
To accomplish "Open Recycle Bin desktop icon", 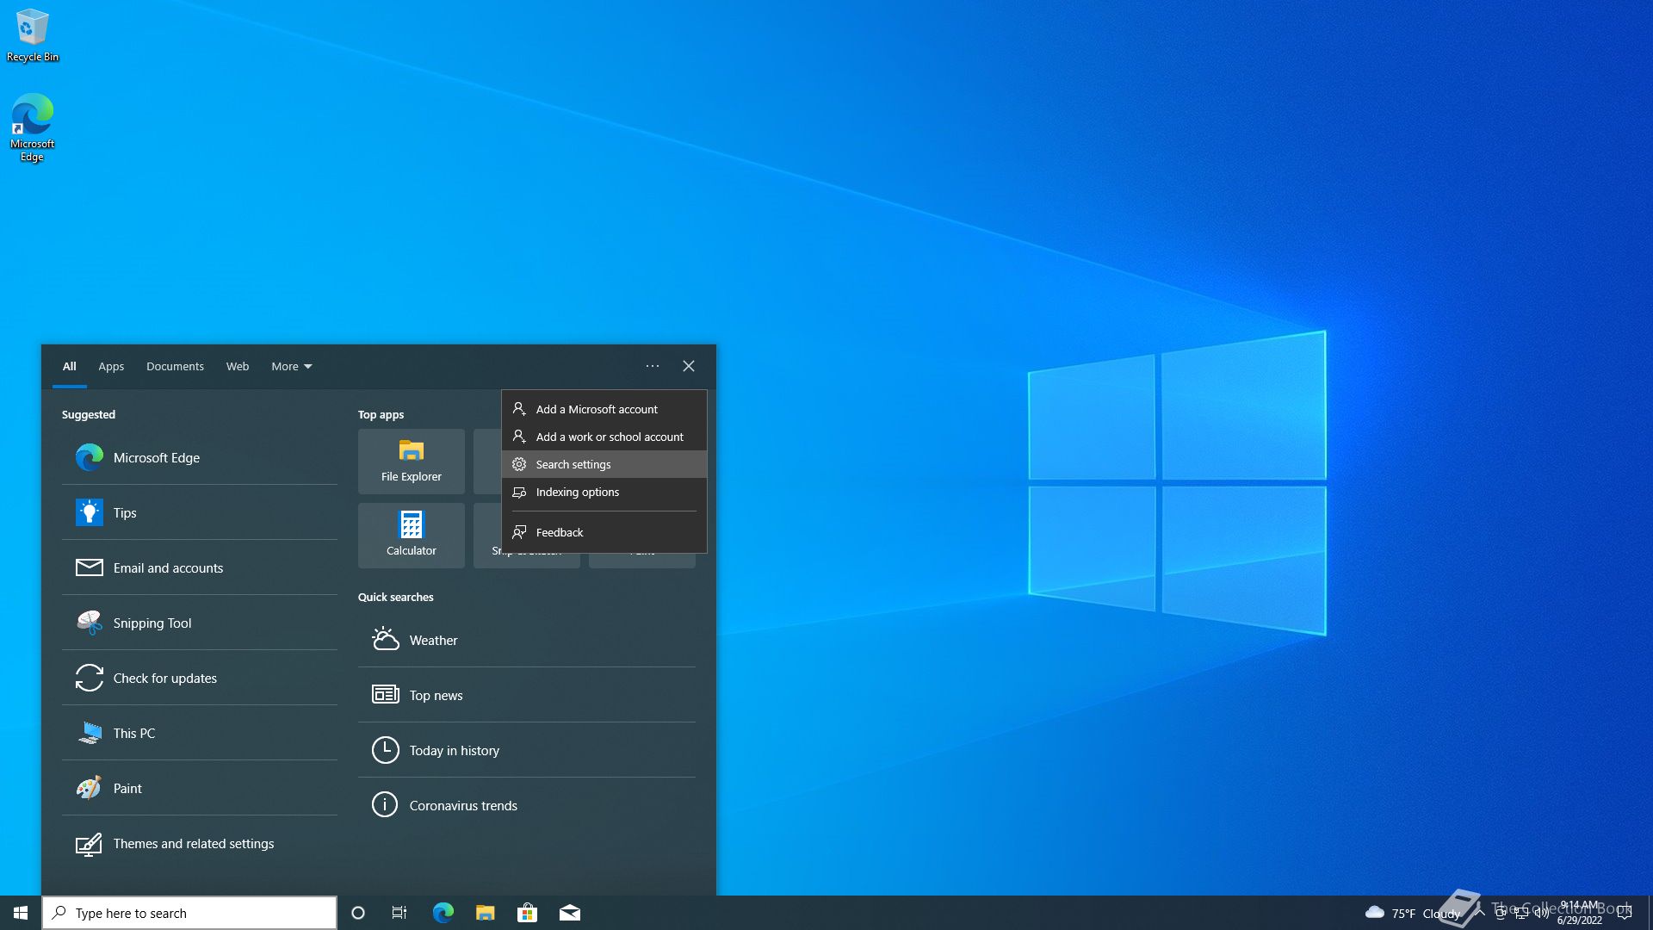I will point(33,35).
